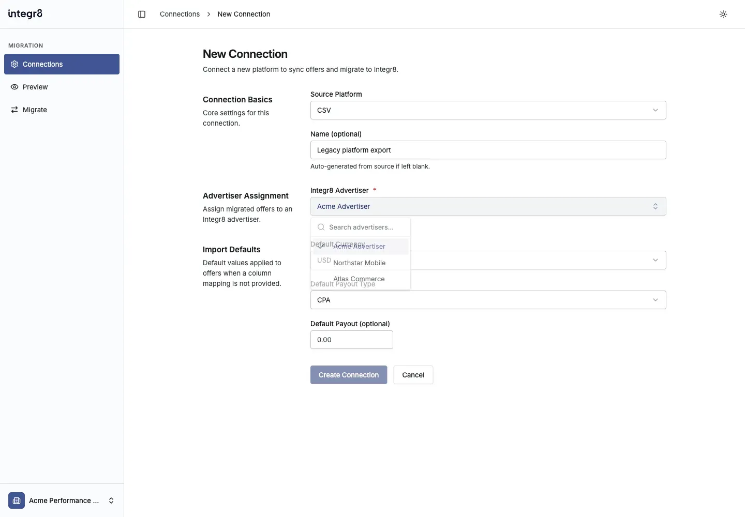745x517 pixels.
Task: Click the up-down arrows in Advertiser field
Action: pyautogui.click(x=655, y=206)
